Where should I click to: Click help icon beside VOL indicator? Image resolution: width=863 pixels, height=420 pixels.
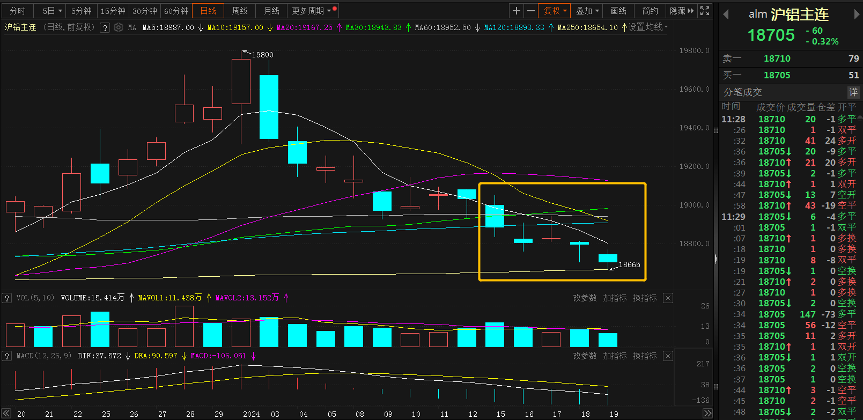point(7,298)
